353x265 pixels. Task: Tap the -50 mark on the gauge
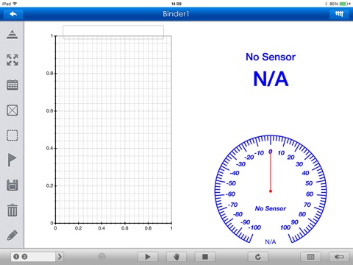(x=231, y=183)
